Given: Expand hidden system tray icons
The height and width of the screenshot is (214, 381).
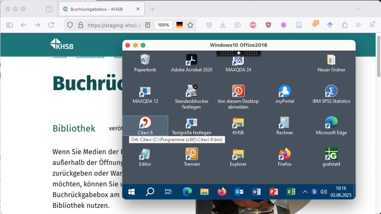Looking at the screenshot, I should coord(305,192).
